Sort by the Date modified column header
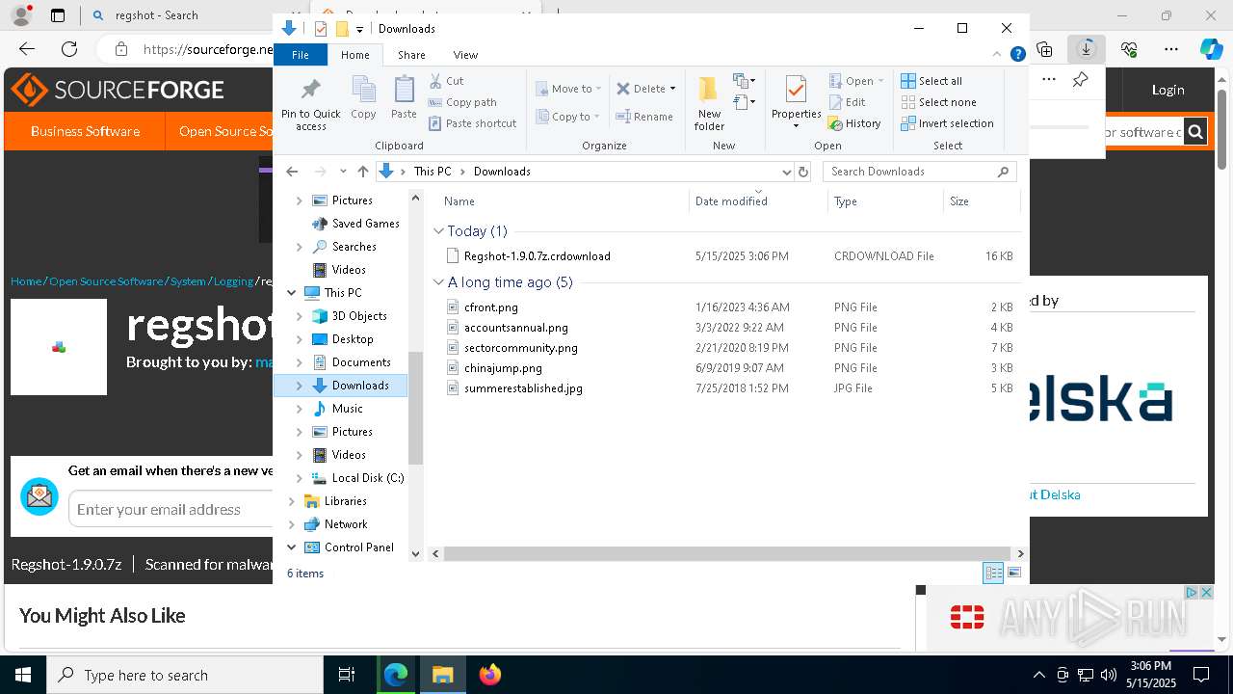 758,201
